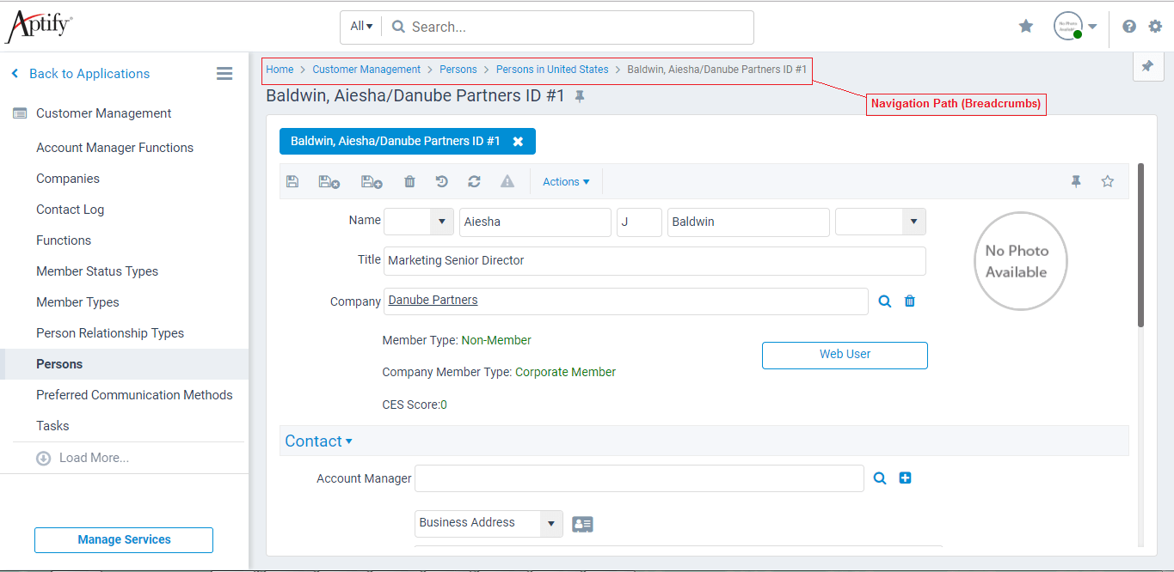The width and height of the screenshot is (1174, 572).
Task: Click the Web User button
Action: [x=844, y=355]
